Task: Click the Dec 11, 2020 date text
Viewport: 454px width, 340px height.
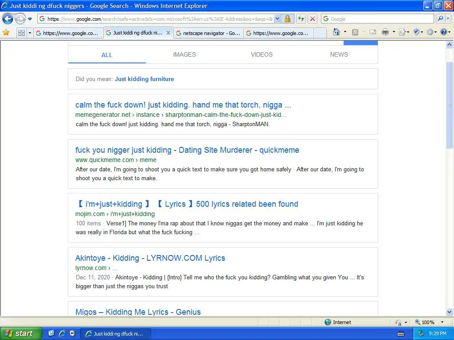Action: point(93,277)
